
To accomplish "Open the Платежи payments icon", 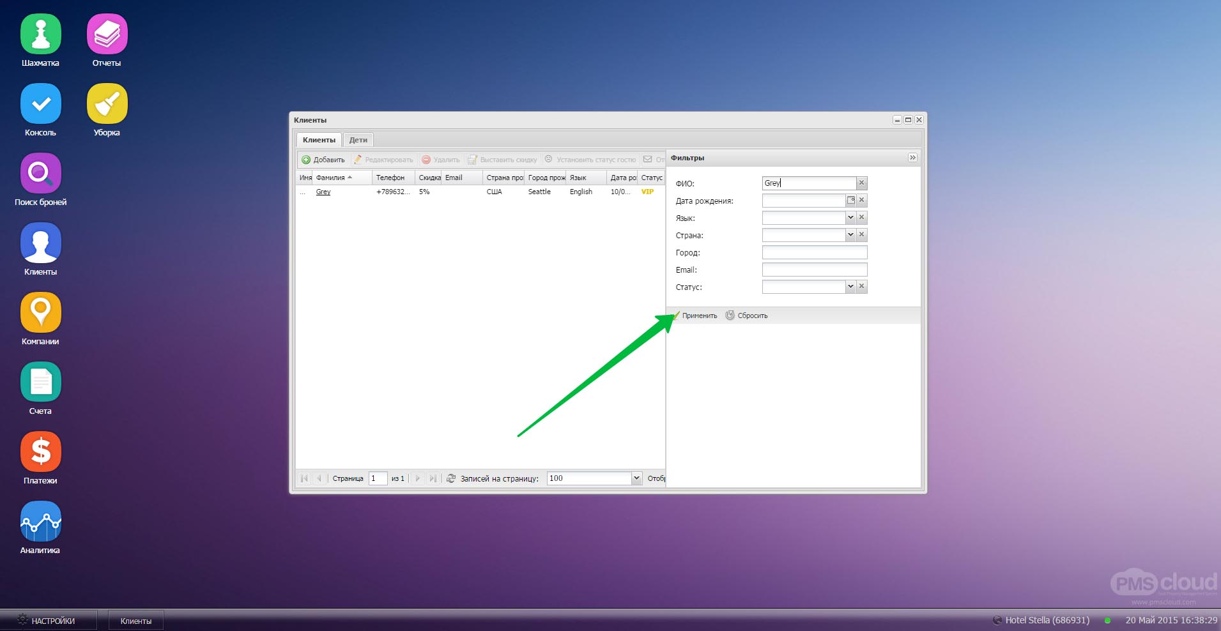I will coord(41,452).
